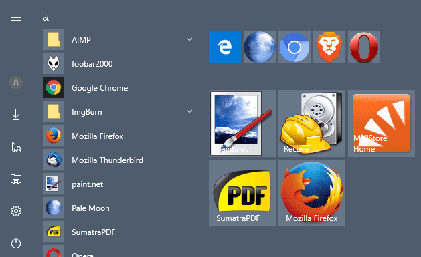Select 'ImgBurn' label in app list
The height and width of the screenshot is (257, 421).
(87, 112)
